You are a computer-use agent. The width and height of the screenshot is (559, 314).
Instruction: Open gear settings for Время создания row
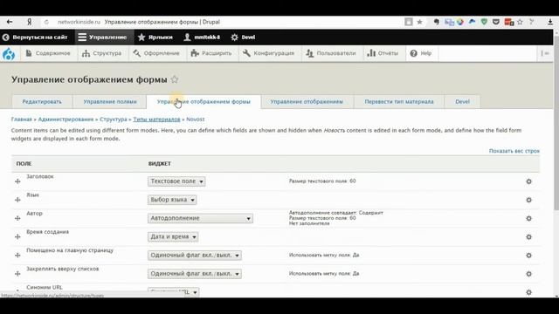coord(528,237)
